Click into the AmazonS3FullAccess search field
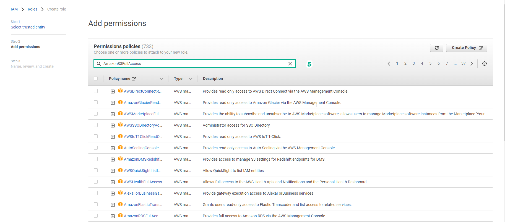Screen dimensions: 505x222 194,64
